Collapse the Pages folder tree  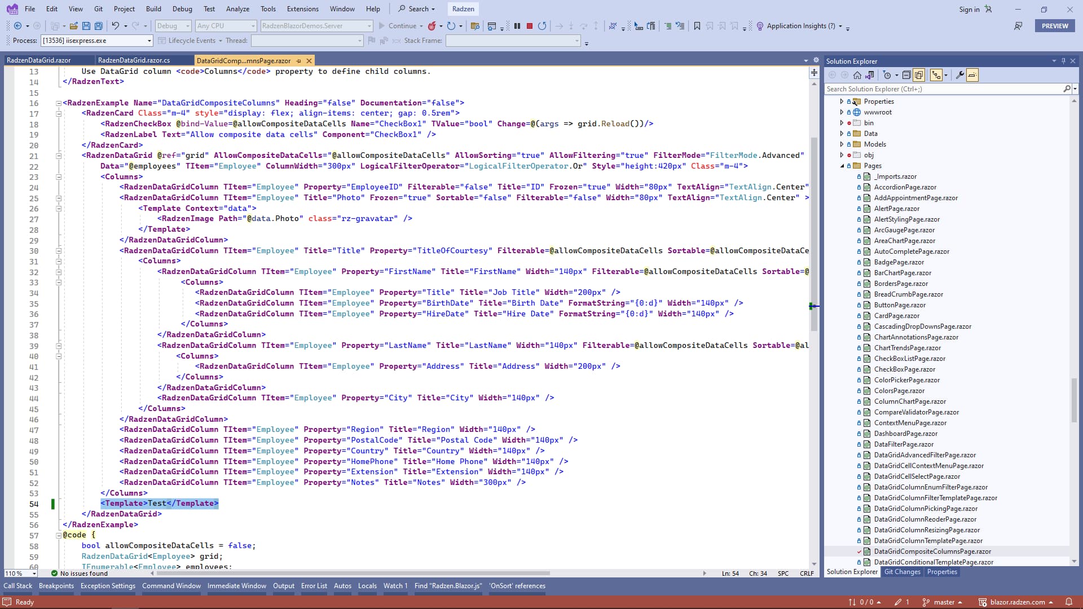842,166
